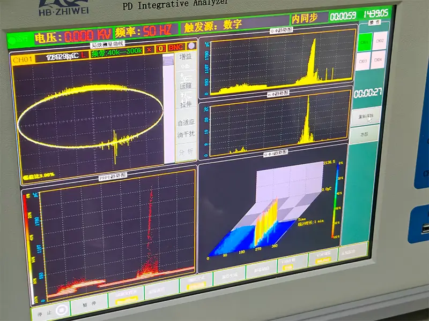Click the yellow percentage text under the waveform
Image resolution: width=429 pixels, height=321 pixels.
[39, 176]
